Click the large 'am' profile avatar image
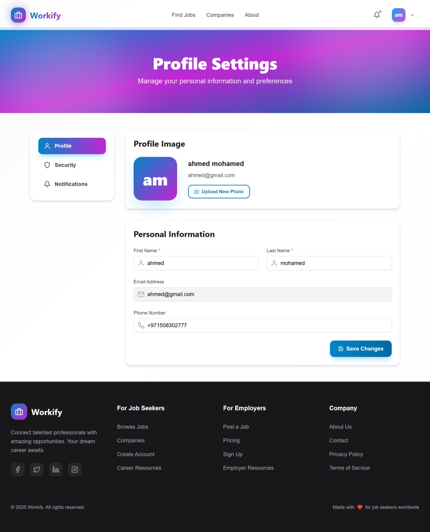Screen dimensions: 430x532 155,178
